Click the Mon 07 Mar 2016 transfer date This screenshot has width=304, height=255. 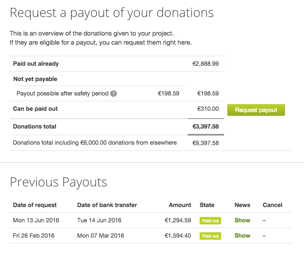click(x=100, y=236)
